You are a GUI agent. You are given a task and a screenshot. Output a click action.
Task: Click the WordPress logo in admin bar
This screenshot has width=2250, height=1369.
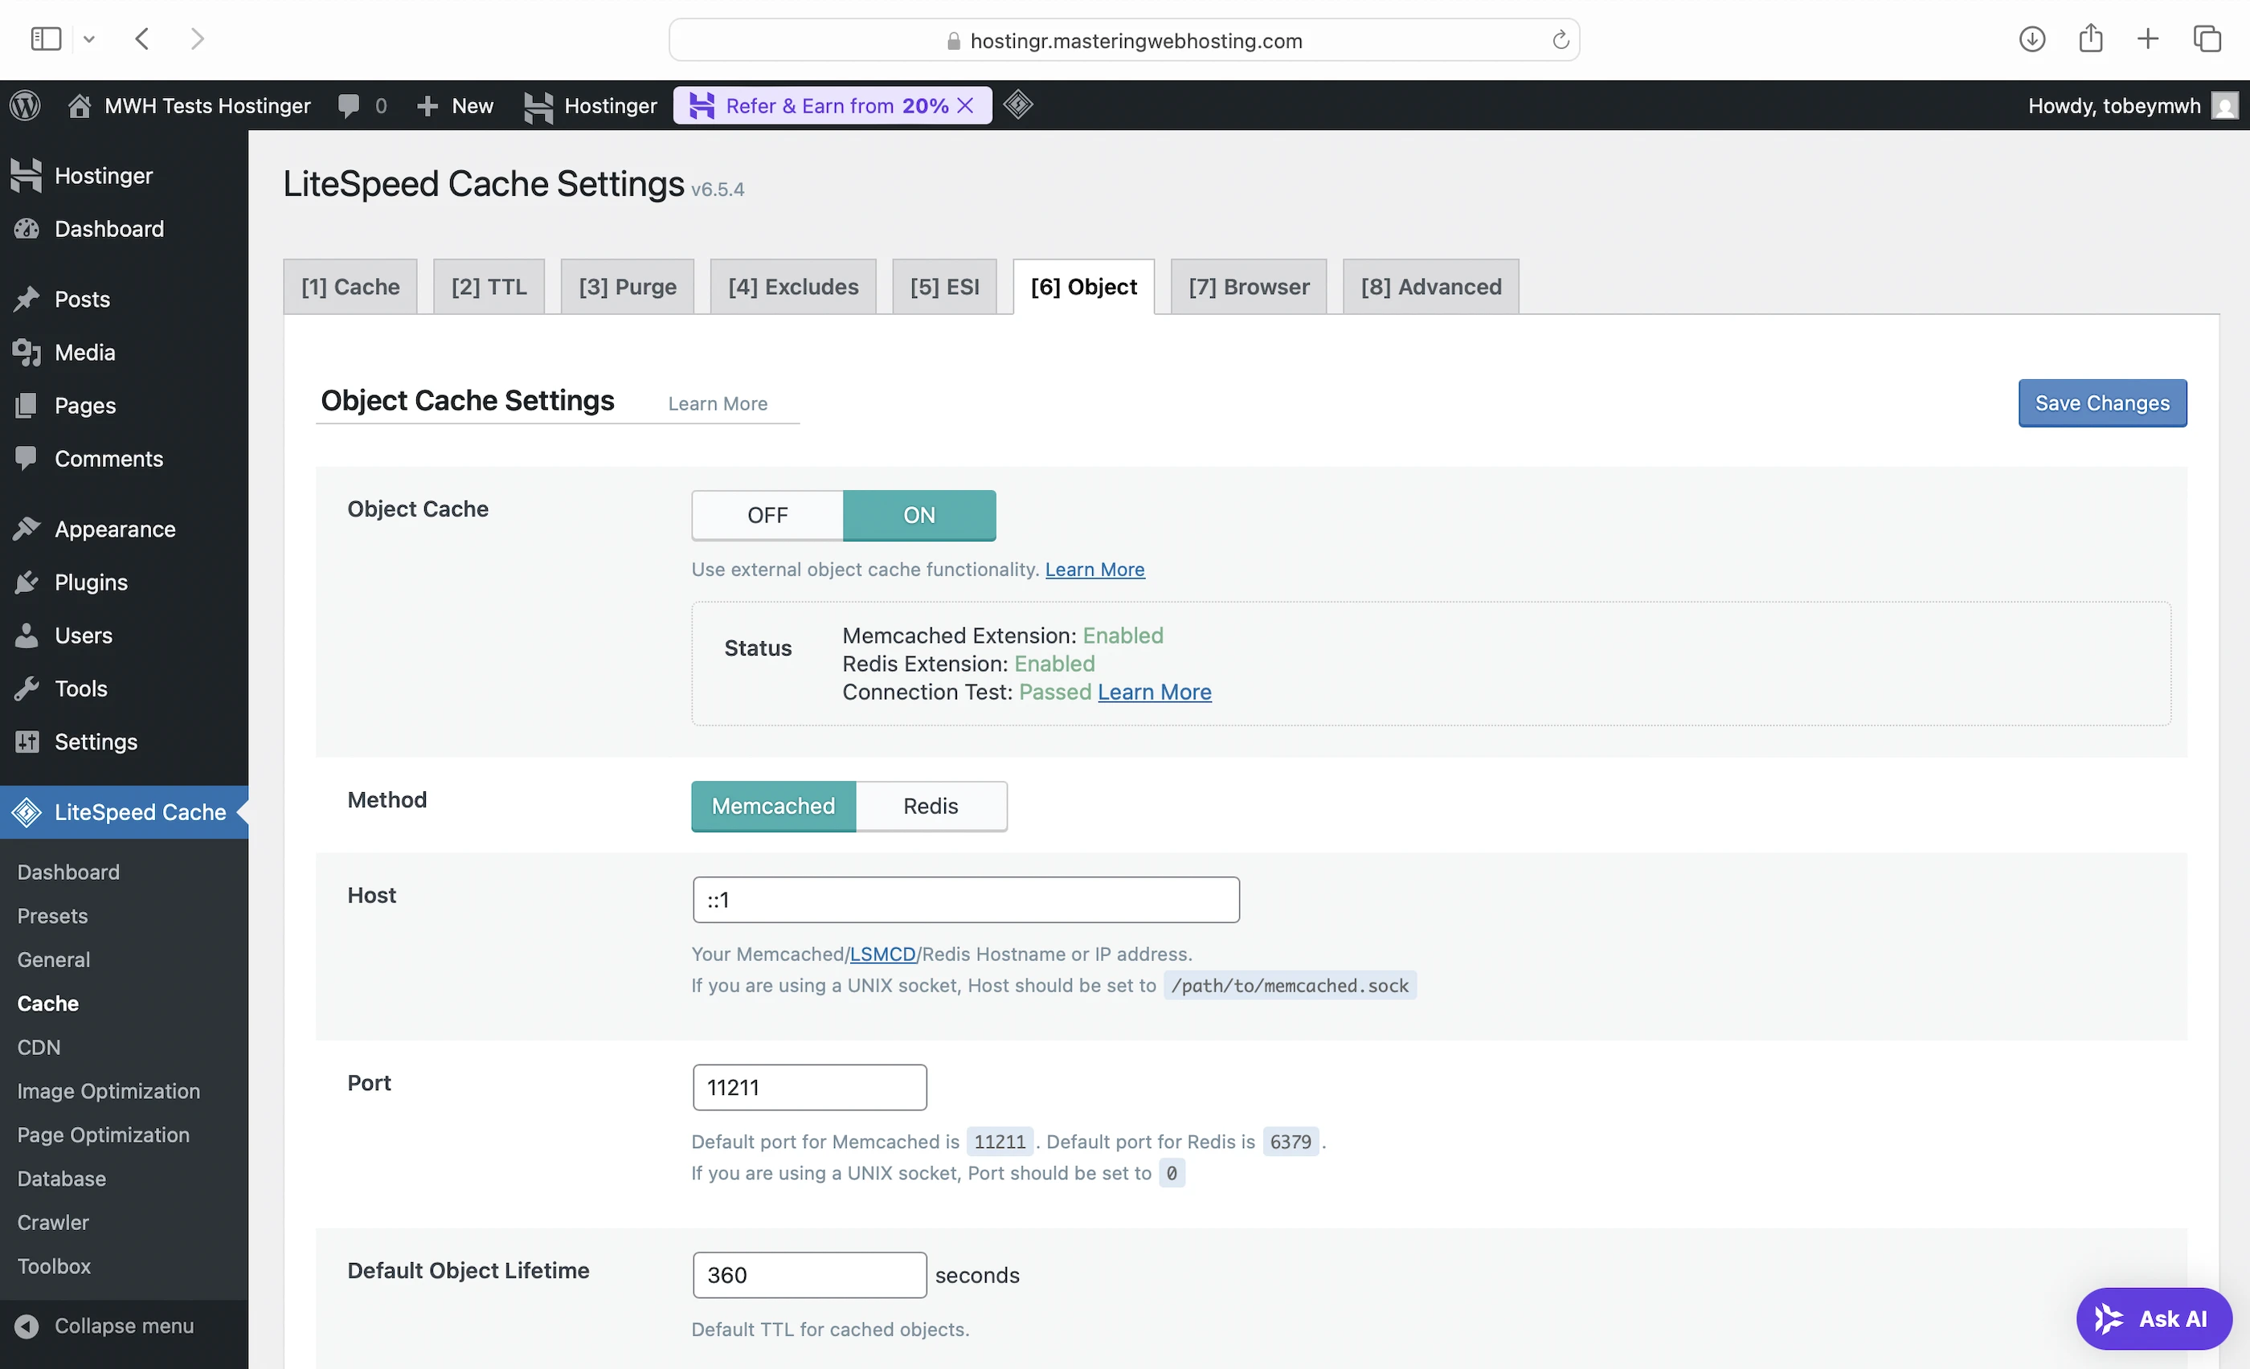(26, 106)
